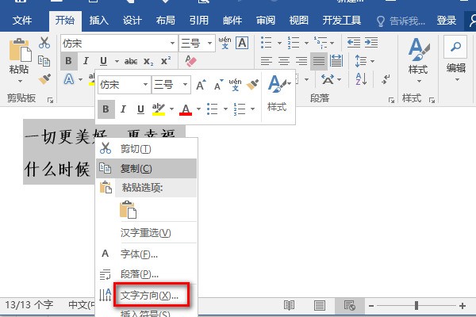This screenshot has height=317, width=476.
Task: Click the character border A icon
Action: [242, 43]
